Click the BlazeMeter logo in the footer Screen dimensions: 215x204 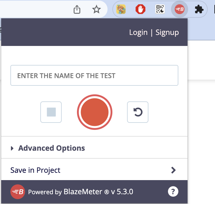[x=18, y=192]
